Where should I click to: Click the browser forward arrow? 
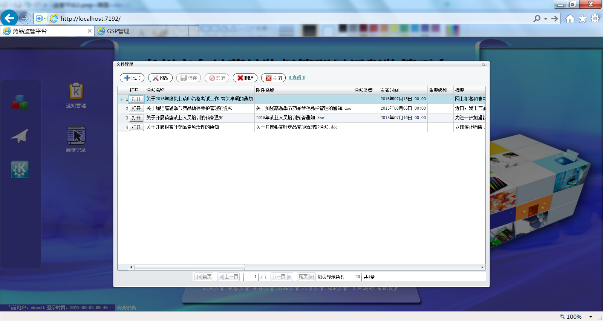[25, 18]
